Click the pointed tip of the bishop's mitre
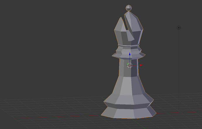The height and width of the screenshot is (129, 202). pos(129,12)
